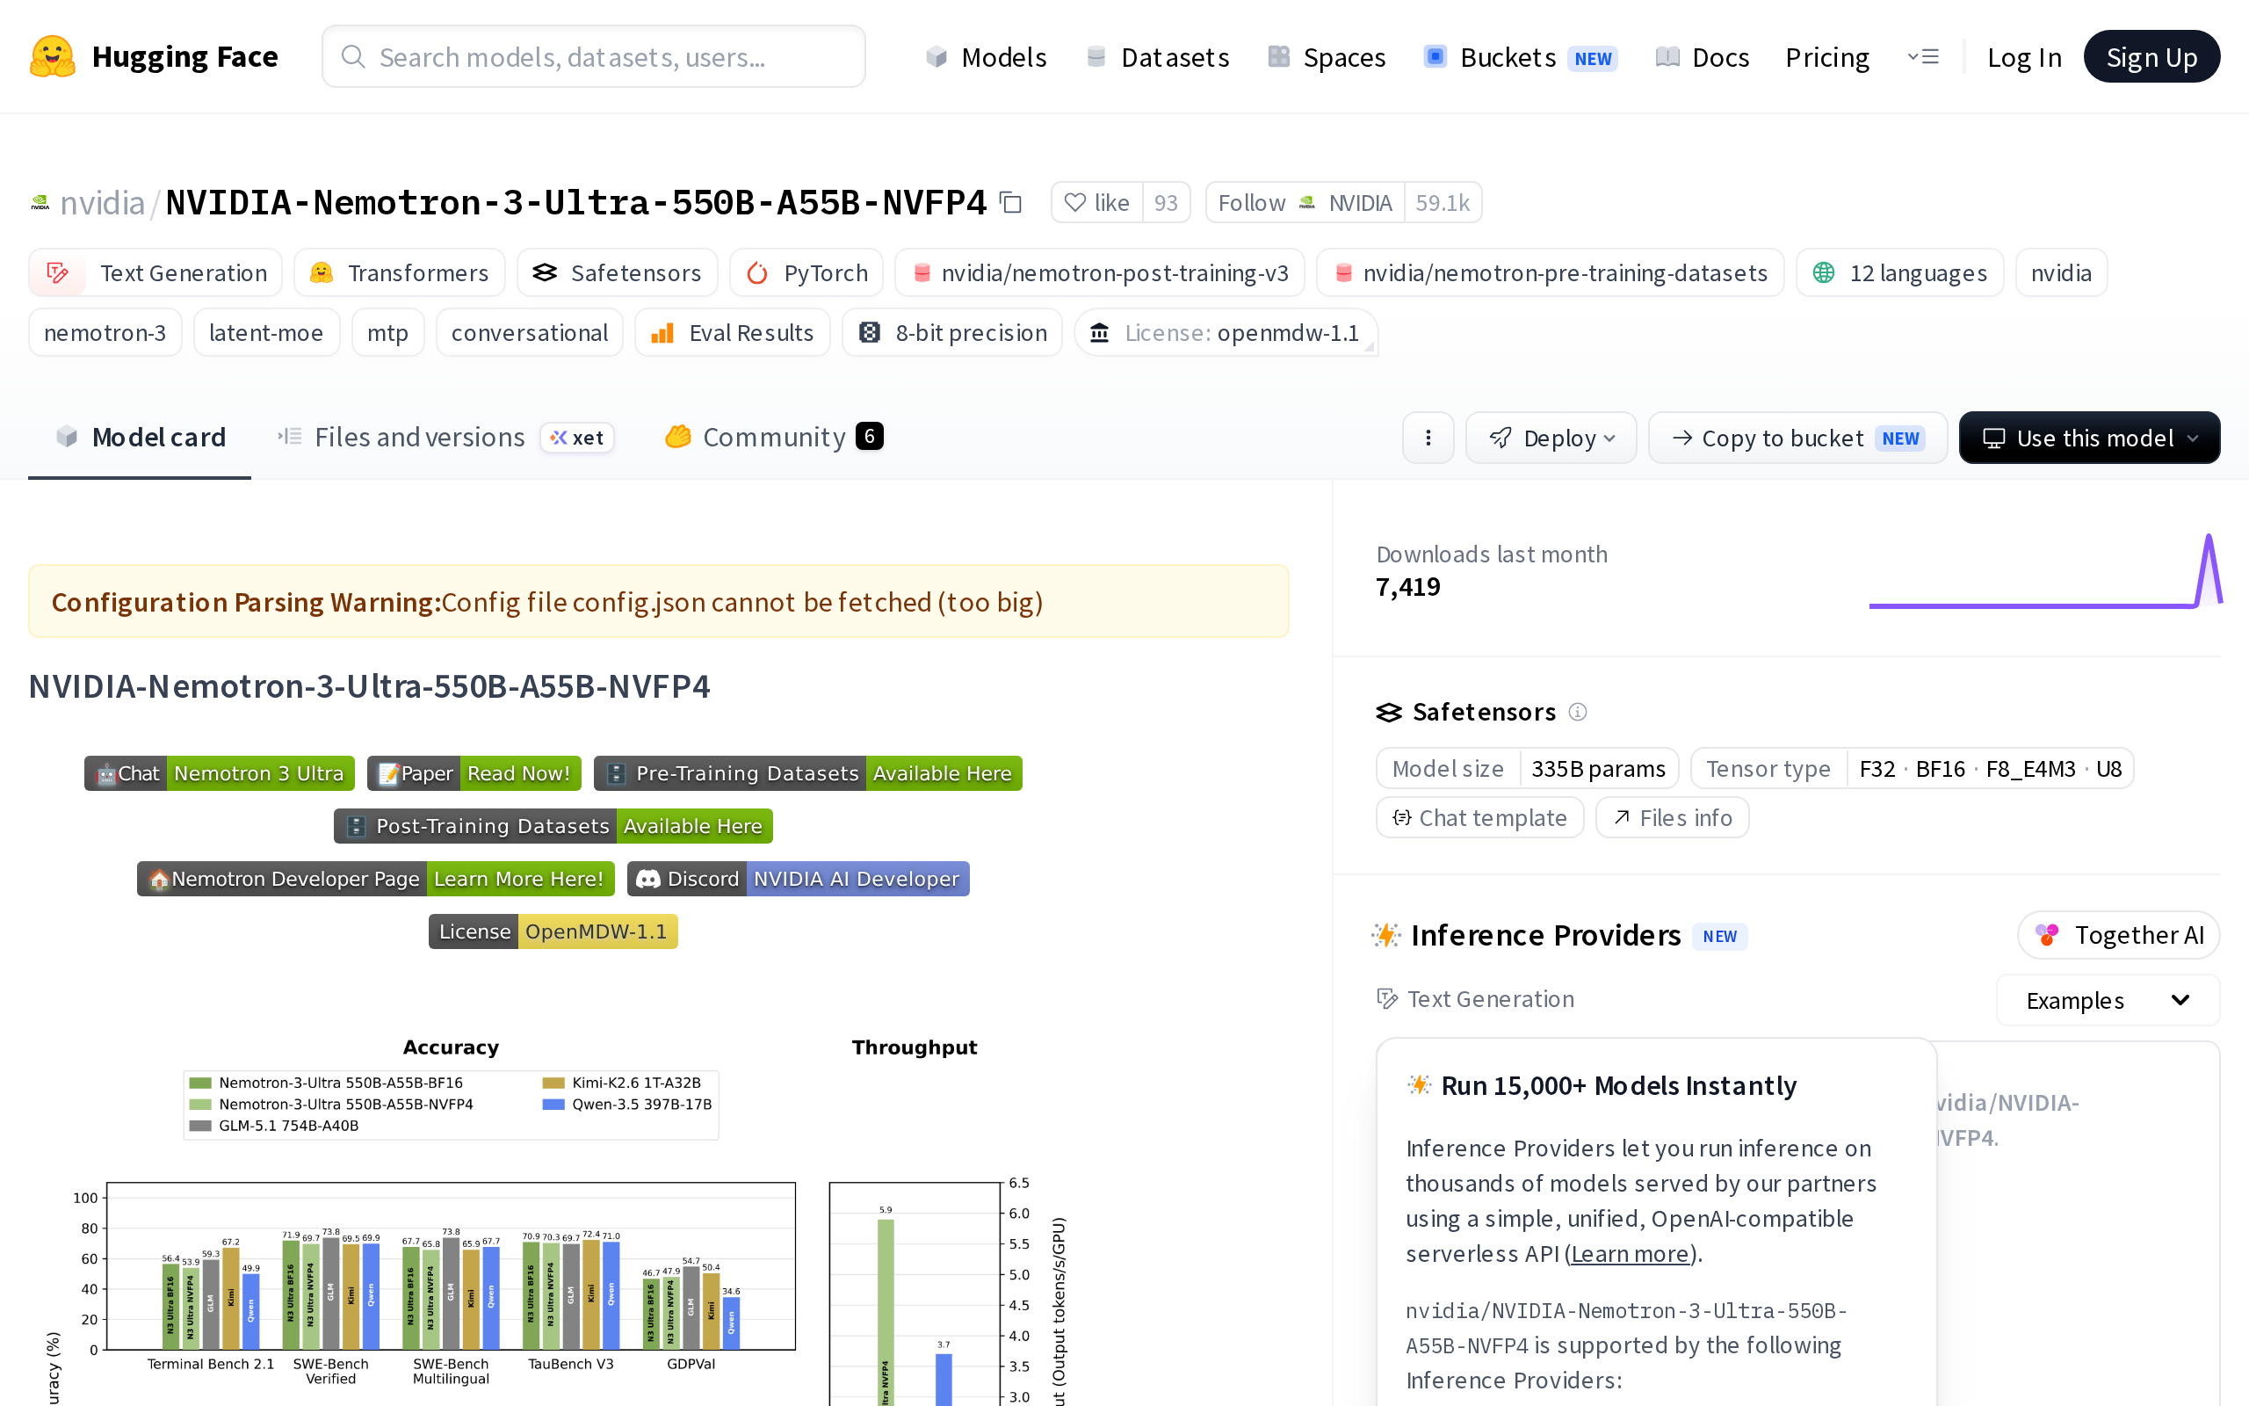This screenshot has width=2249, height=1406.
Task: Open the Community tab
Action: click(773, 437)
